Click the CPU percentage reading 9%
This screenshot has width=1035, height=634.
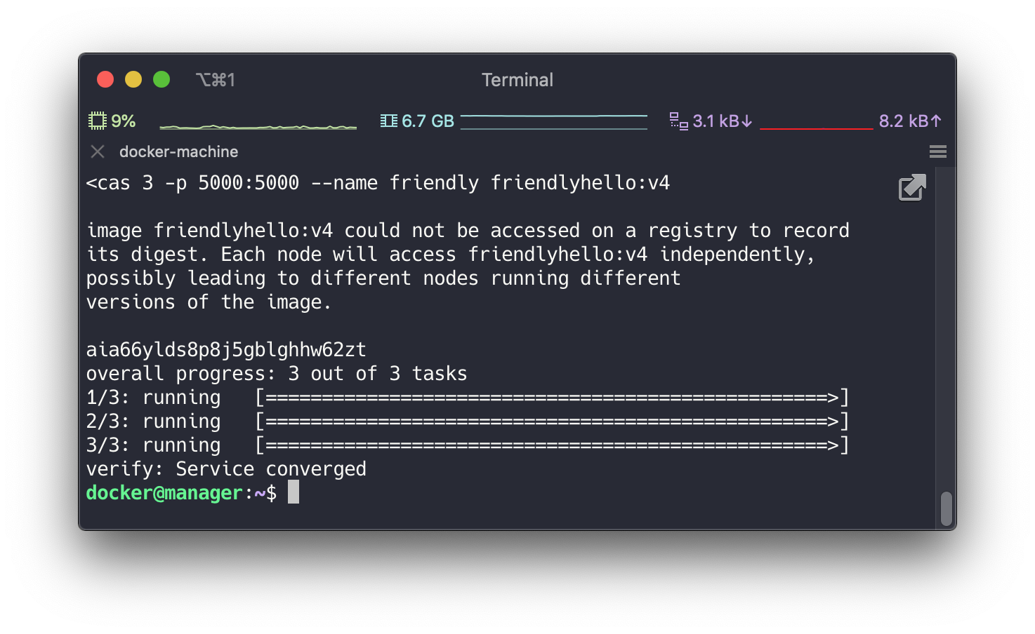[x=124, y=121]
